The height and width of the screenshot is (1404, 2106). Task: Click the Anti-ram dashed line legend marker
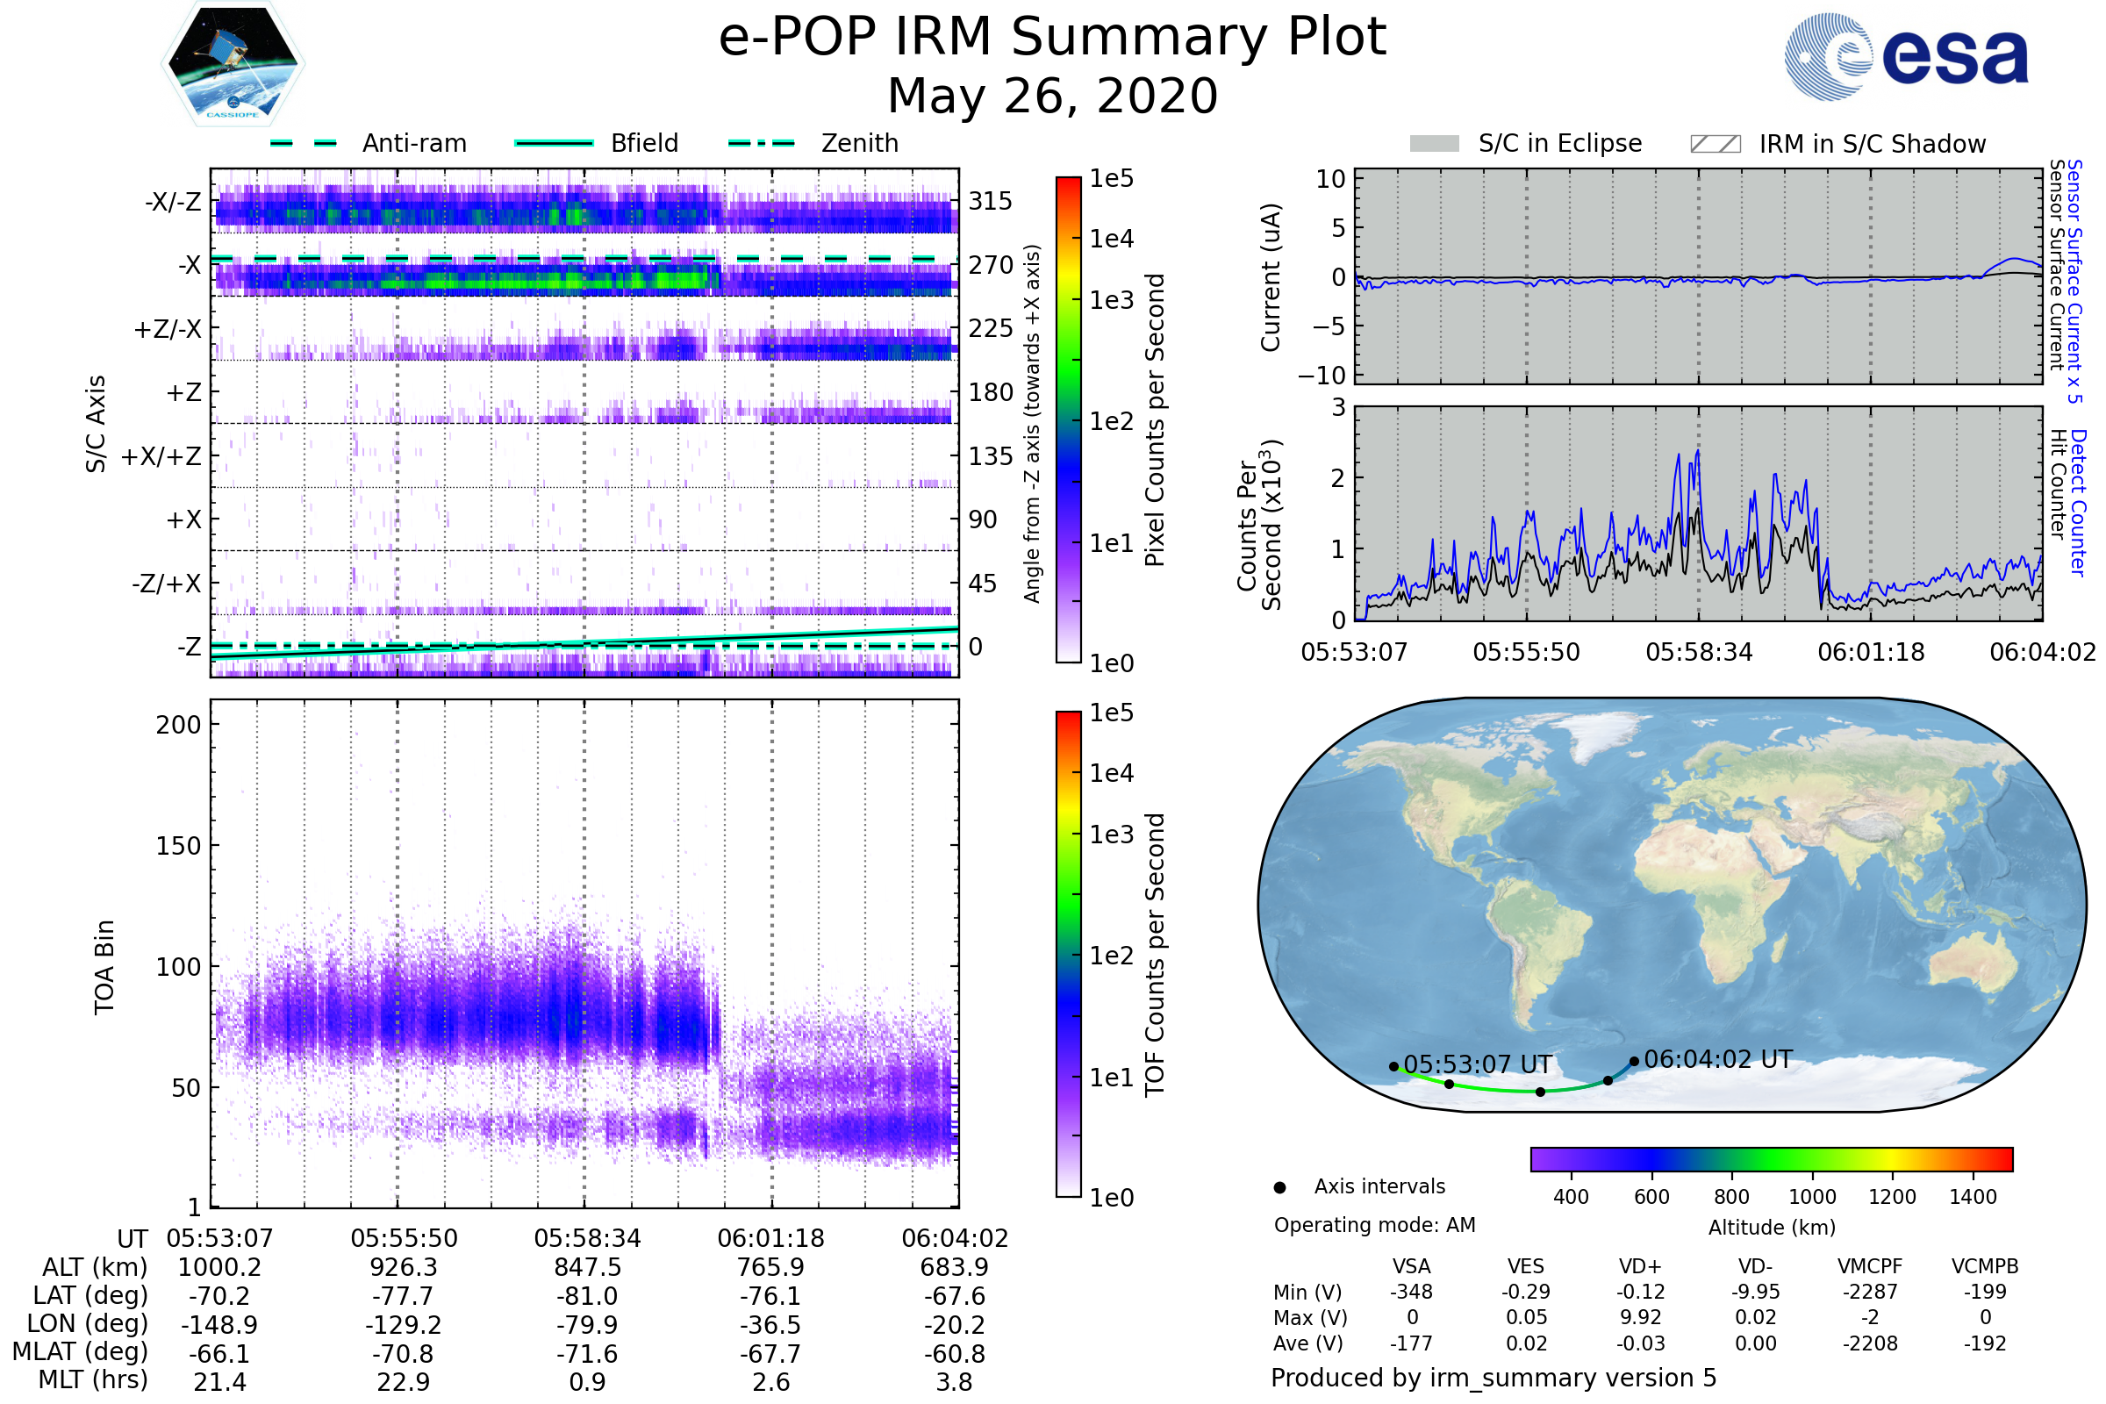[x=304, y=143]
